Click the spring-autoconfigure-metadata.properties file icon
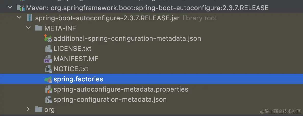This screenshot has width=303, height=116. (48, 89)
